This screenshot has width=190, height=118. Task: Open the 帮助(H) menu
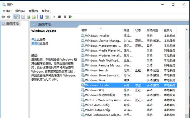coord(47,11)
